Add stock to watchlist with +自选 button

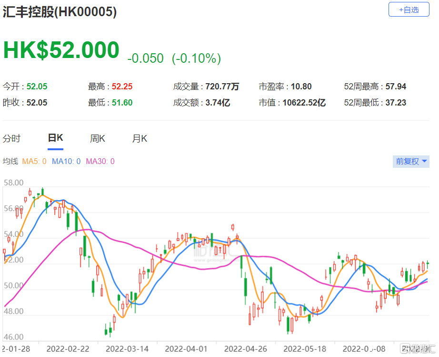point(409,10)
